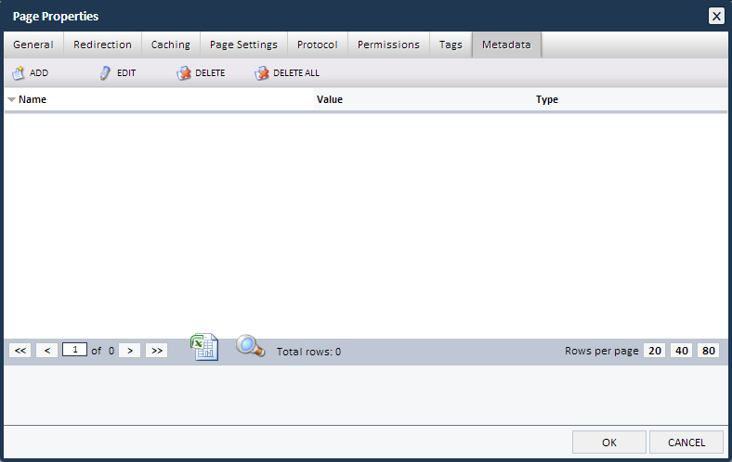Click the Delete metadata icon
732x462 pixels.
click(x=184, y=72)
